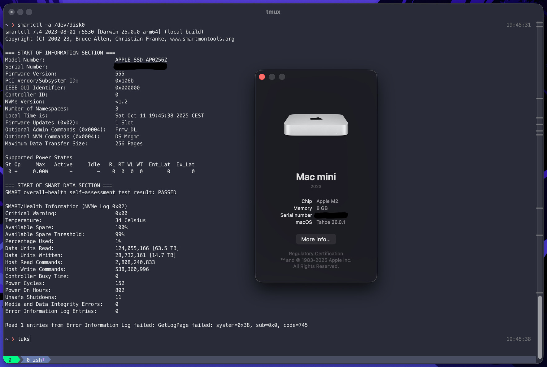The height and width of the screenshot is (367, 547).
Task: Click the 'Frmw_DL' value
Action: (x=126, y=130)
